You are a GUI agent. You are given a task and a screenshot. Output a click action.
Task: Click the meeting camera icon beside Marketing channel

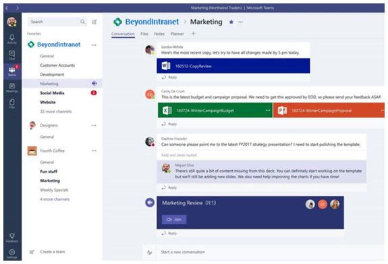(94, 84)
